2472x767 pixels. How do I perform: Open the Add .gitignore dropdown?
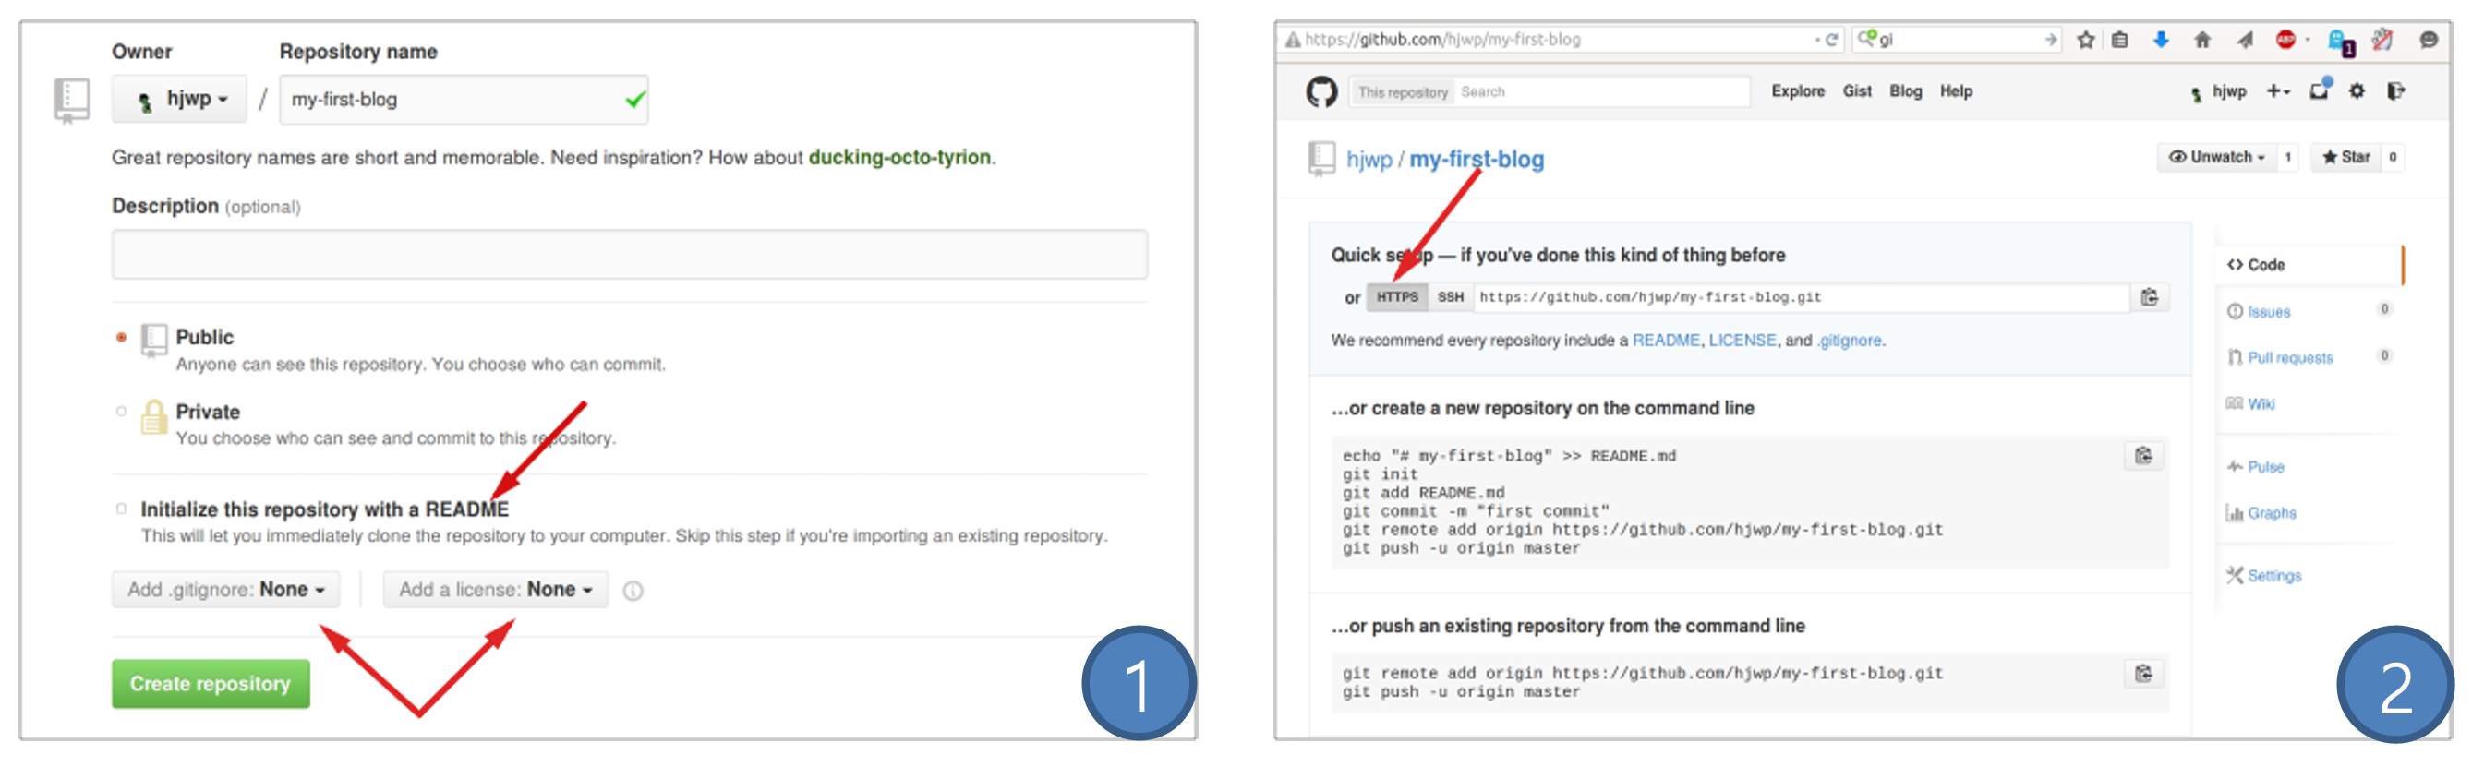(x=226, y=590)
